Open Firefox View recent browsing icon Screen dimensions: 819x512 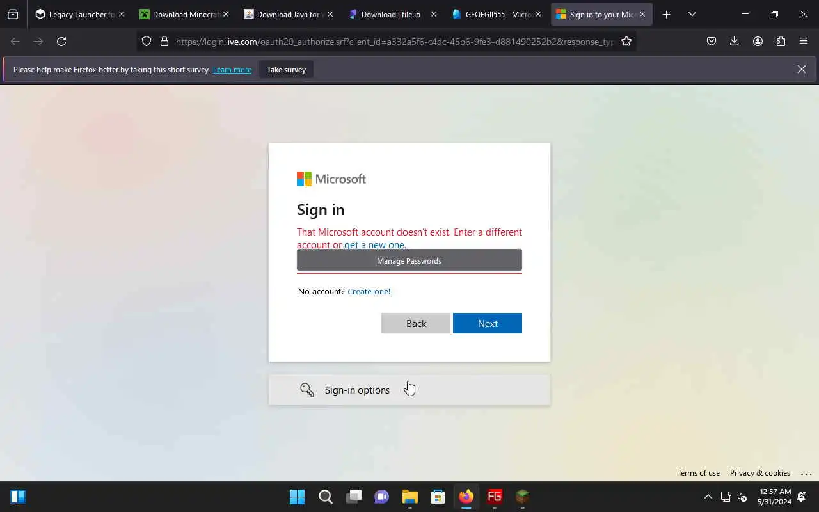tap(13, 14)
